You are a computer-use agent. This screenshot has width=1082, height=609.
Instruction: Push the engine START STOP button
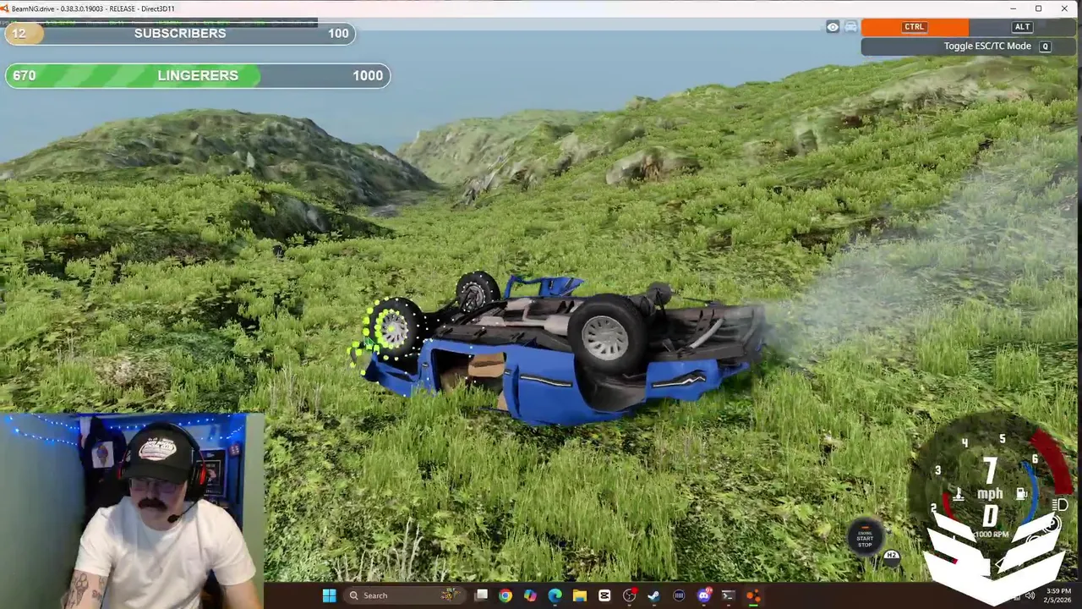(865, 538)
